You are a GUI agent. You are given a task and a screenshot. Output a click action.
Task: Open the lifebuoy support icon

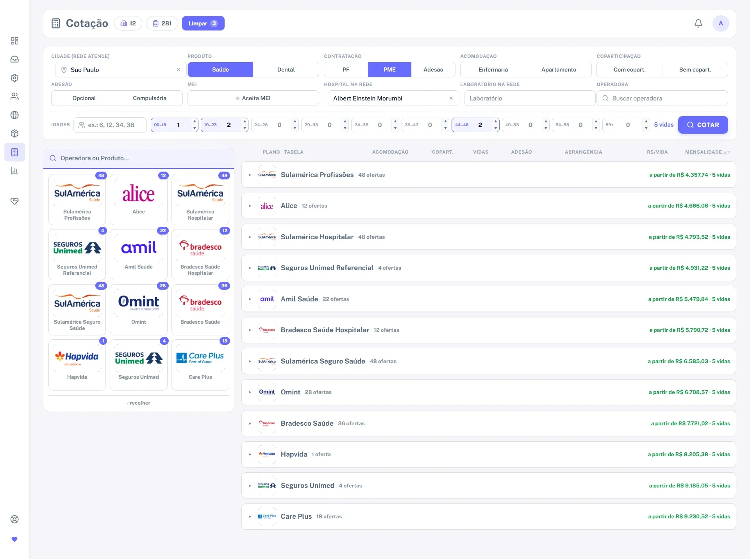[x=14, y=519]
